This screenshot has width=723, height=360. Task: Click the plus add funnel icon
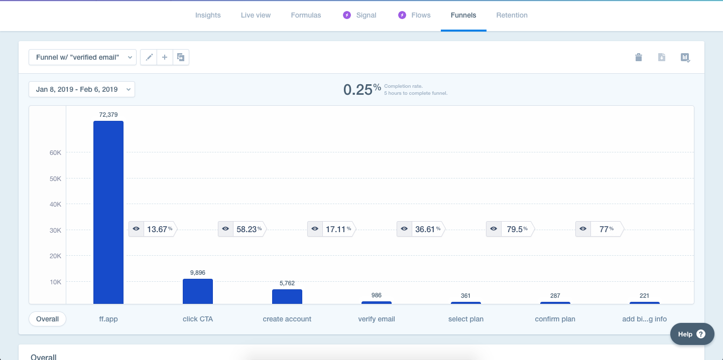click(165, 58)
